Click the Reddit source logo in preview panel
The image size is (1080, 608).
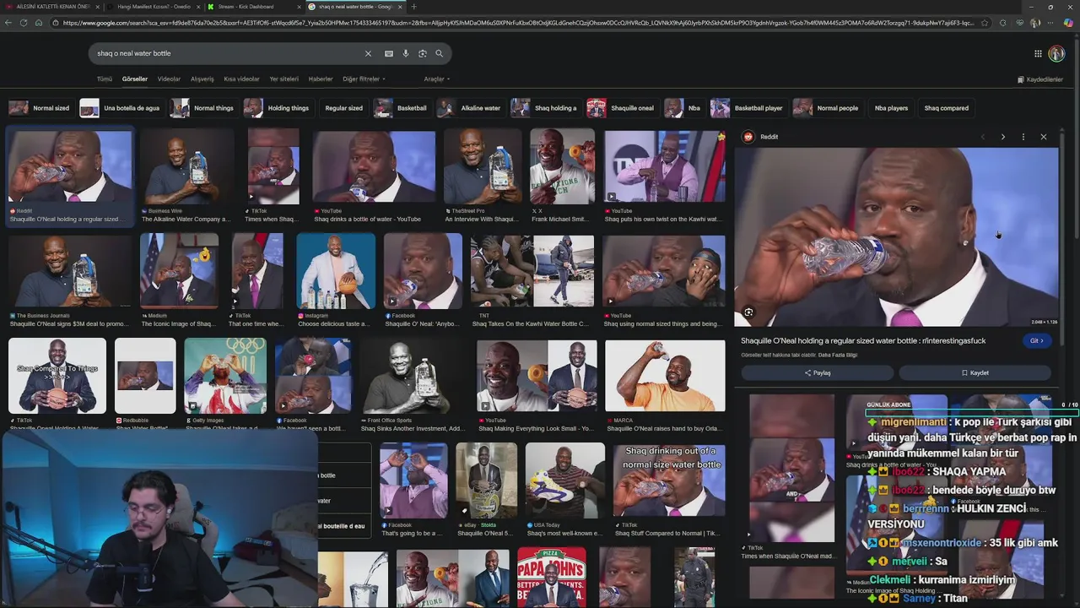coord(748,137)
